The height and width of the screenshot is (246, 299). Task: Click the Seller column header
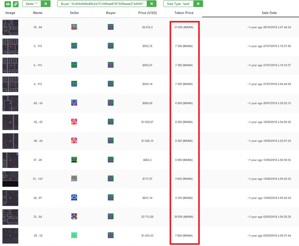[x=74, y=13]
